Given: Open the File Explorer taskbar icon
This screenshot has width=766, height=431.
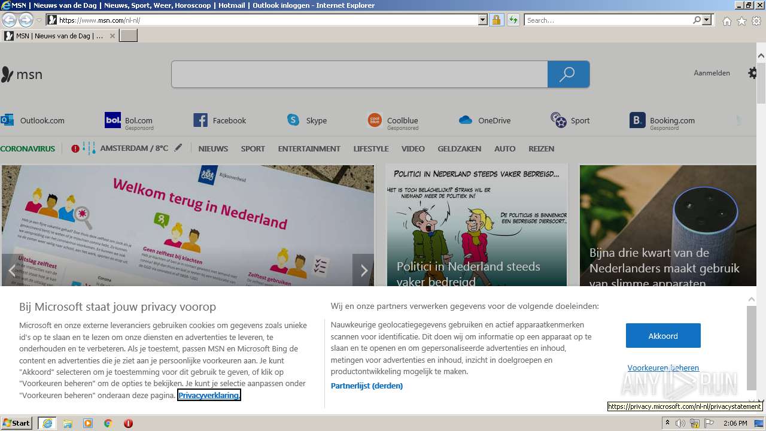Looking at the screenshot, I should point(68,423).
